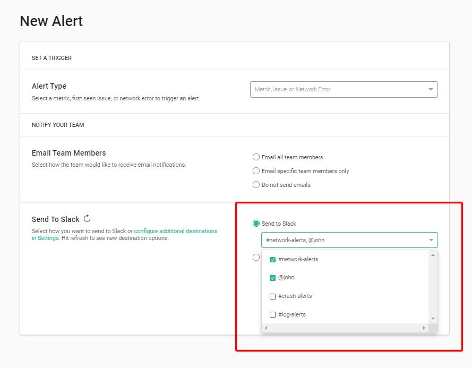
Task: Choose Do not send emails
Action: (x=256, y=184)
